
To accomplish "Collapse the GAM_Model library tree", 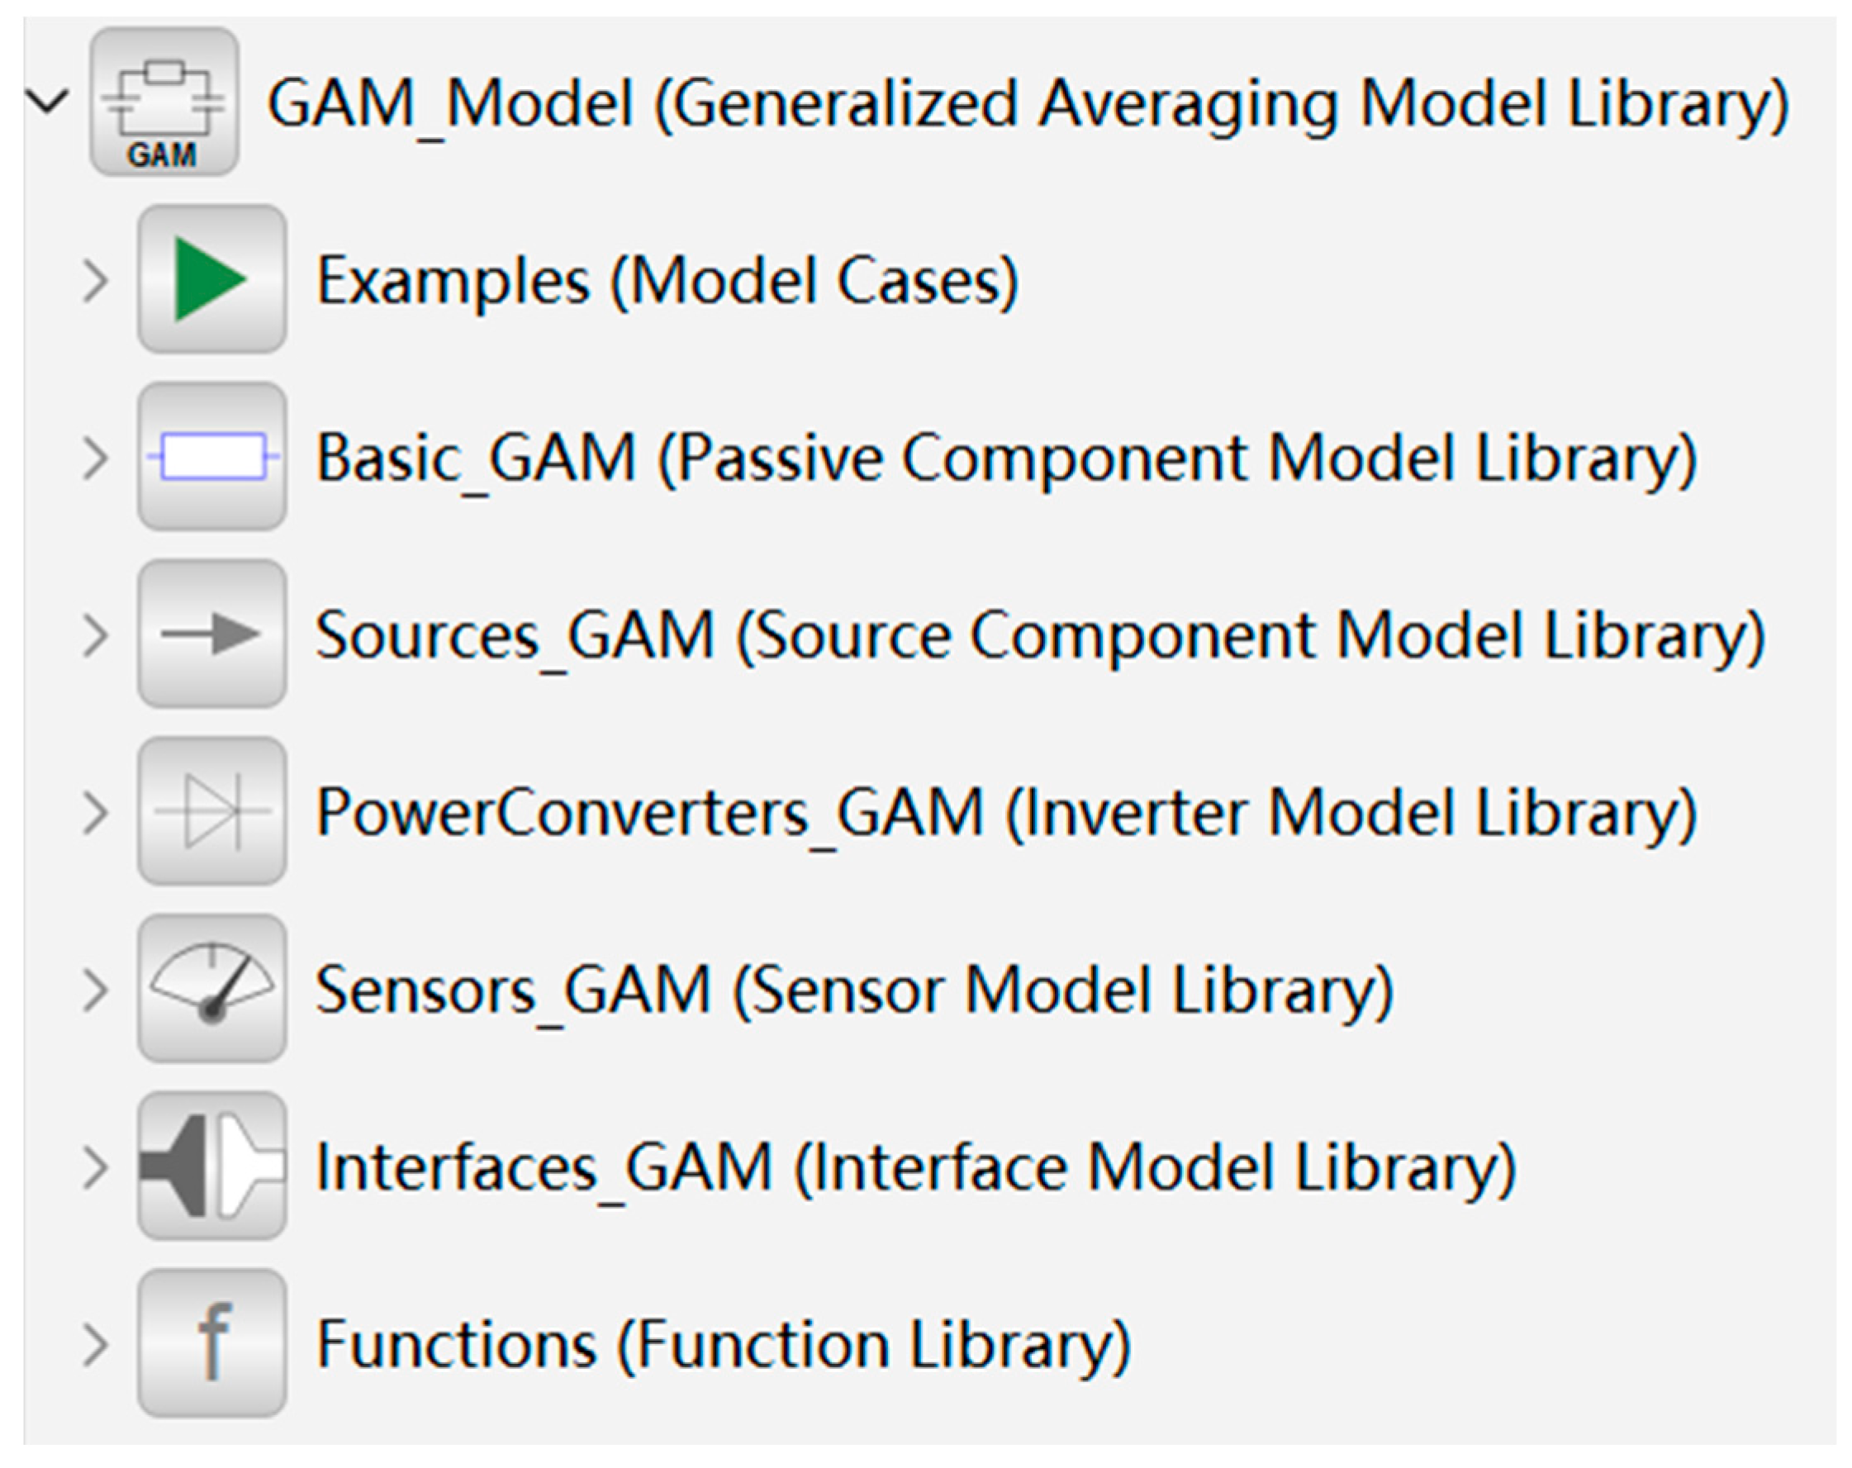I will pyautogui.click(x=46, y=102).
